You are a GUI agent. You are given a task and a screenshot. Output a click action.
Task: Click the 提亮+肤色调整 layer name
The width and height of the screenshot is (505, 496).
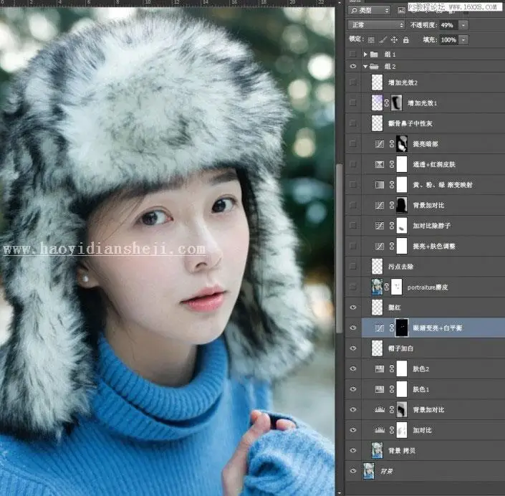point(434,247)
